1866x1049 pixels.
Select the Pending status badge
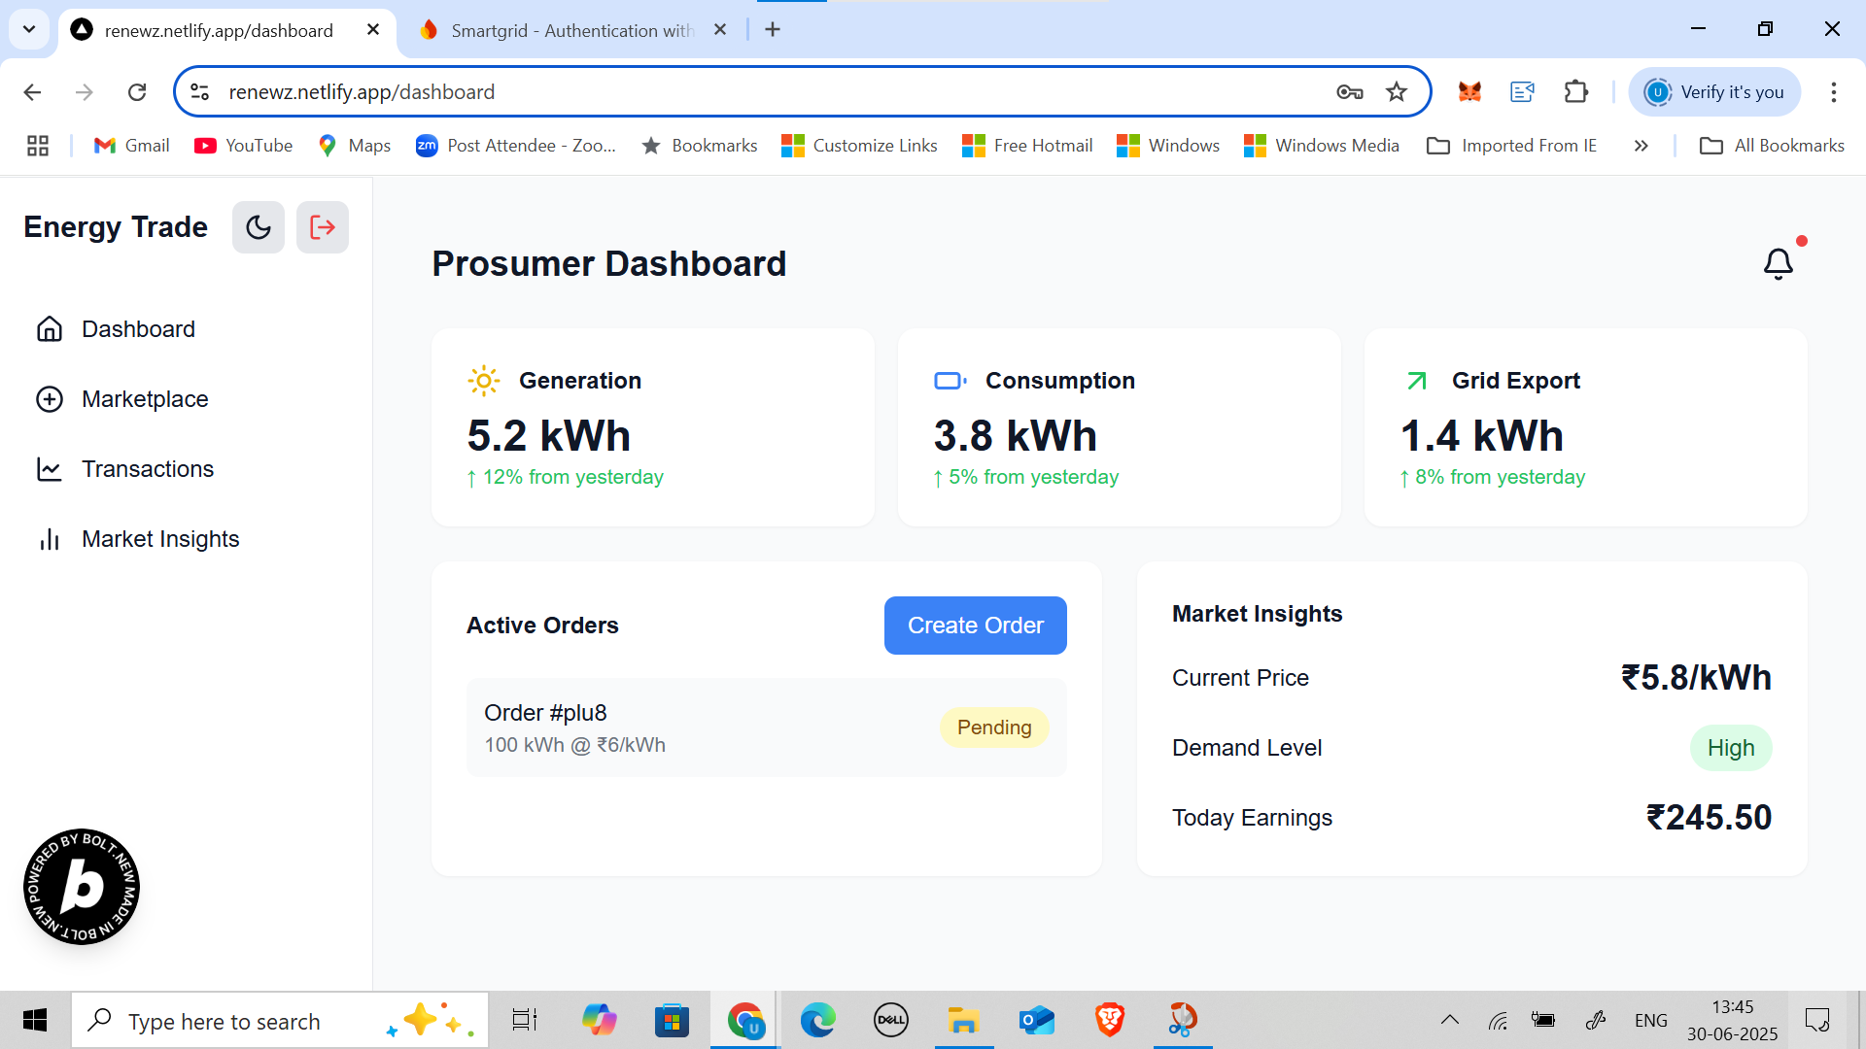pos(993,728)
